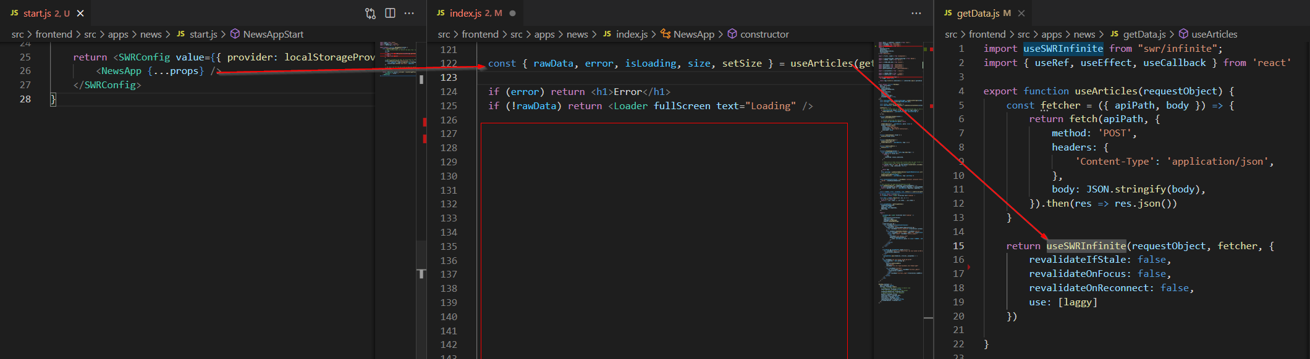
Task: Split the start.js editor to the right
Action: tap(390, 13)
